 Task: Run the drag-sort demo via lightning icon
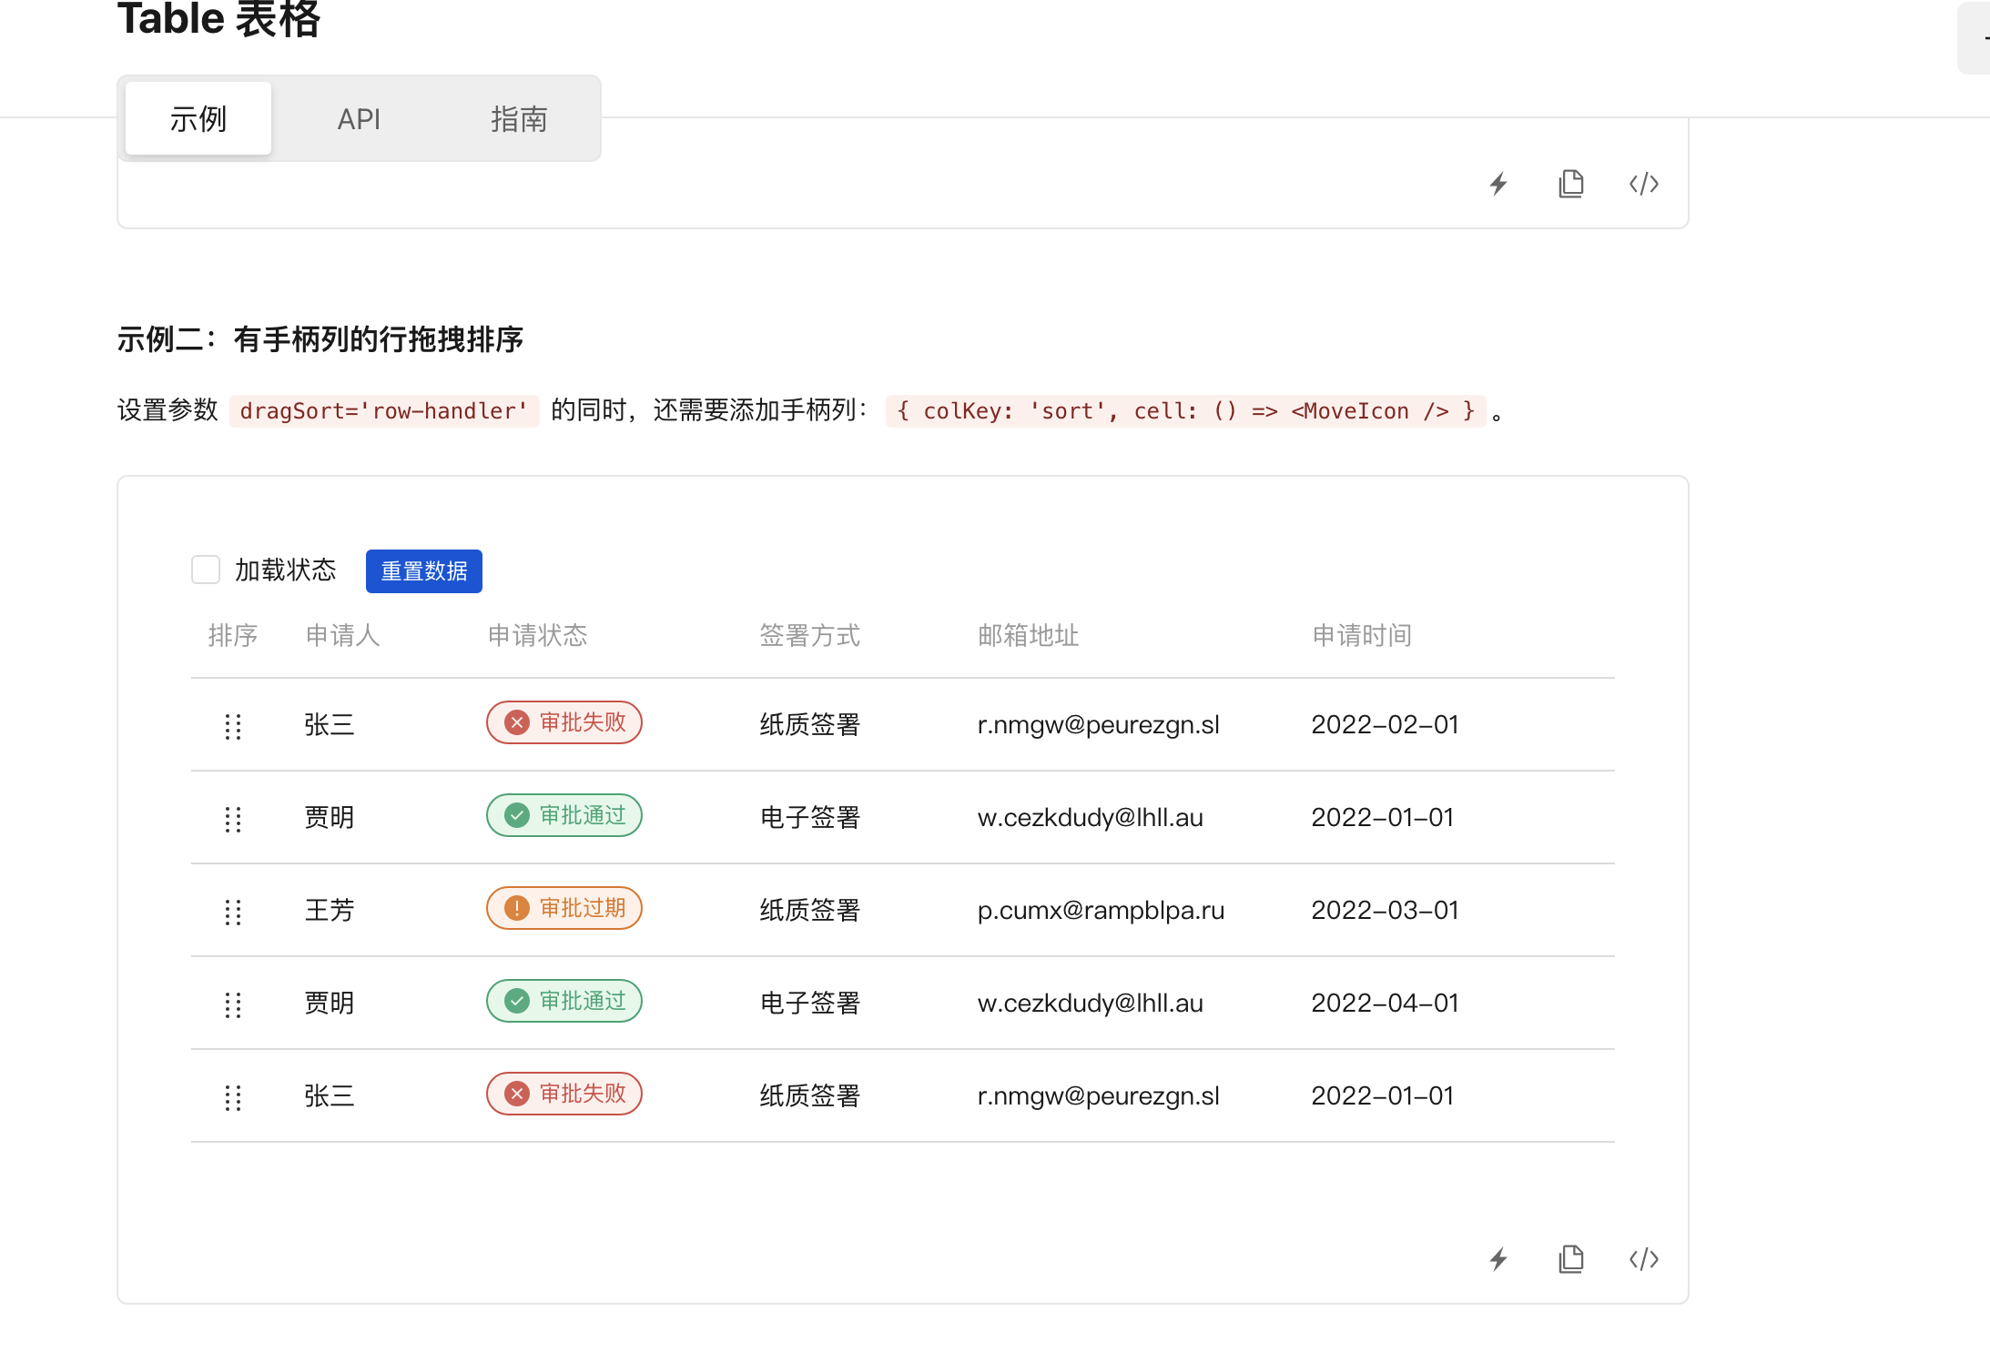[x=1498, y=1259]
